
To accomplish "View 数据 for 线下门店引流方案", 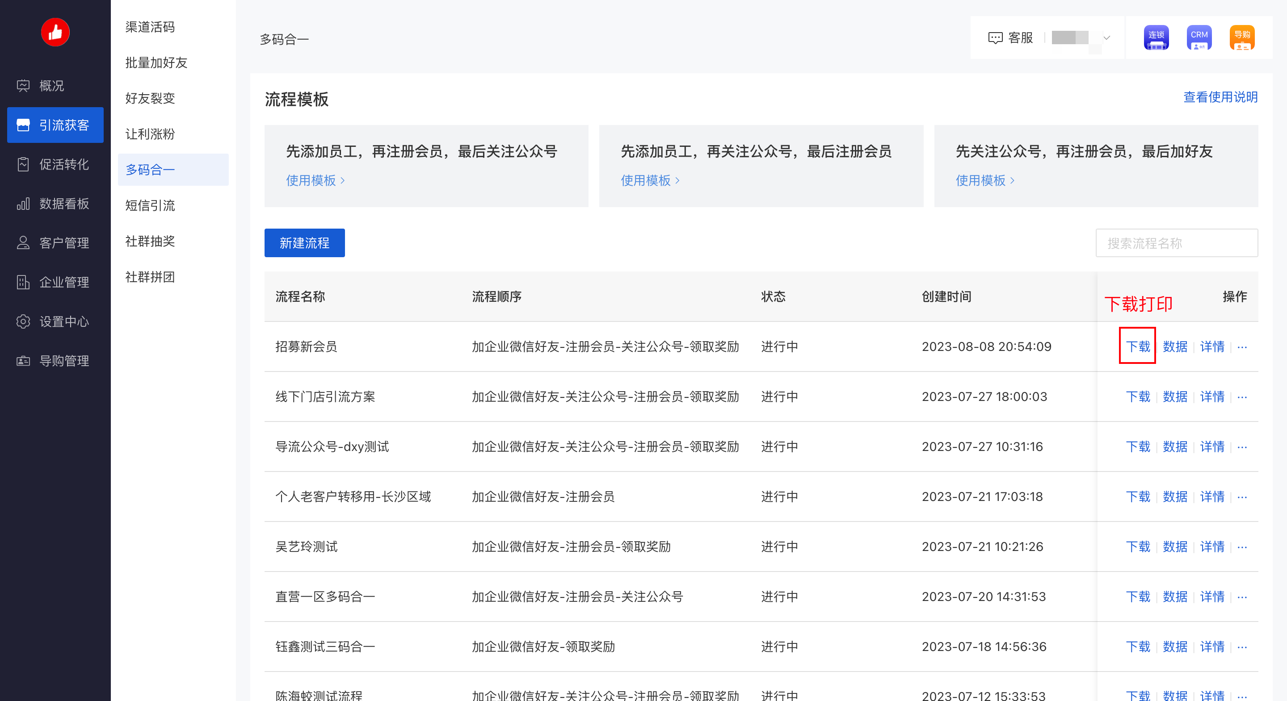I will tap(1174, 396).
